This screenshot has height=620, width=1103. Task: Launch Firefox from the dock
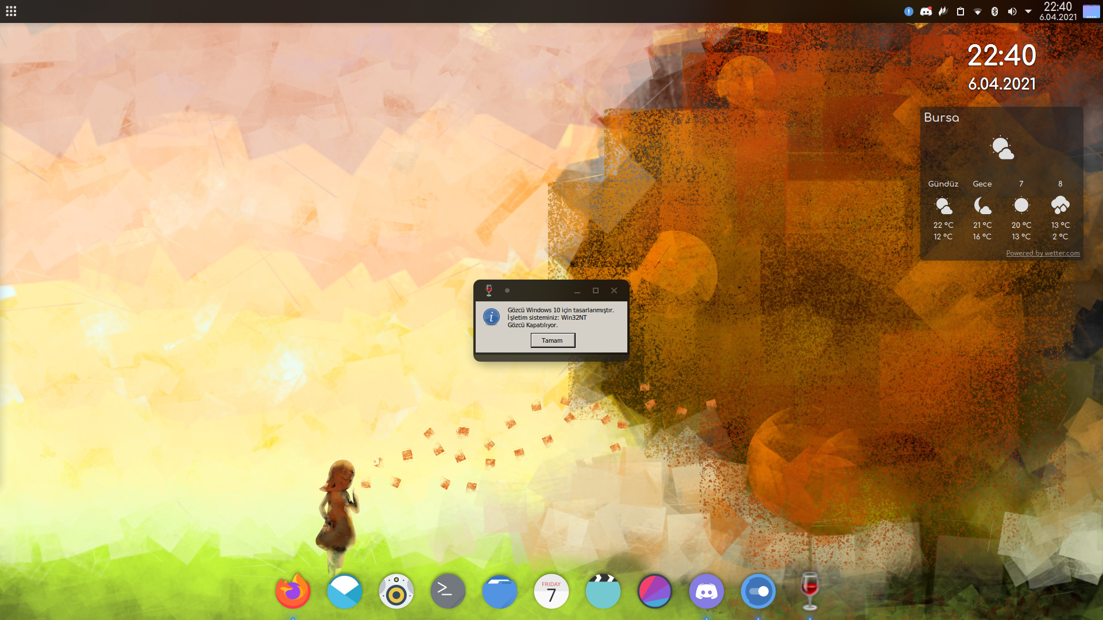coord(293,591)
